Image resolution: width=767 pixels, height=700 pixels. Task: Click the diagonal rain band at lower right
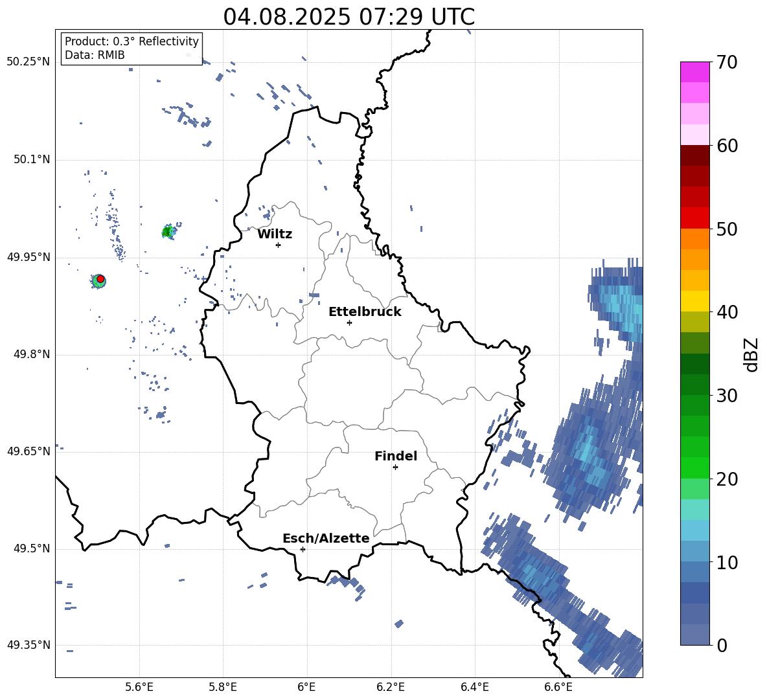[562, 594]
